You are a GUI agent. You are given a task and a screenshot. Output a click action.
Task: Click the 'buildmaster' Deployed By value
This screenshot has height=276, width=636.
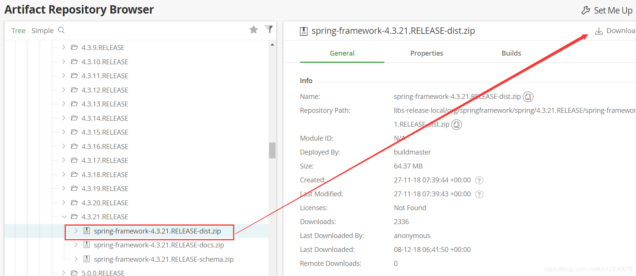pos(412,152)
